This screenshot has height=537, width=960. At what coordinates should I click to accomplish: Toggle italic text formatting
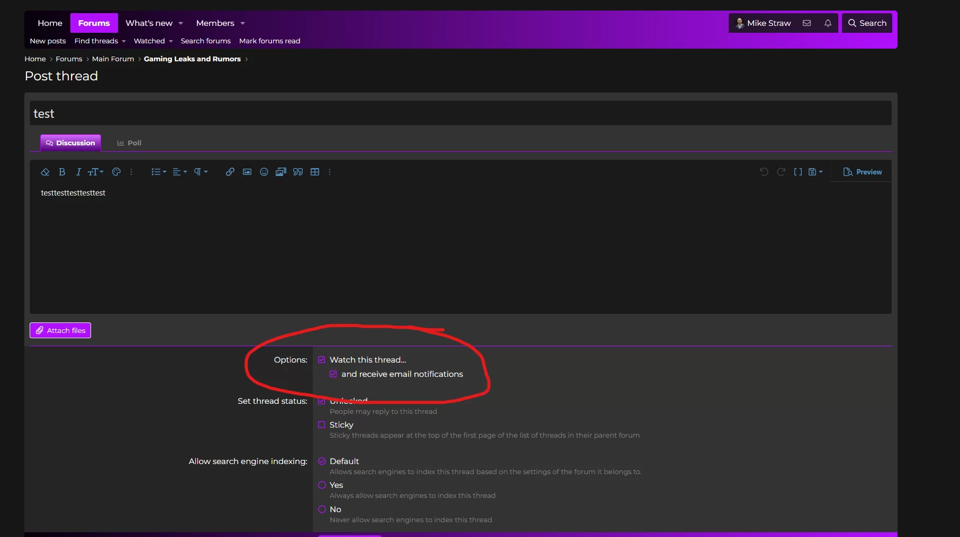point(78,172)
